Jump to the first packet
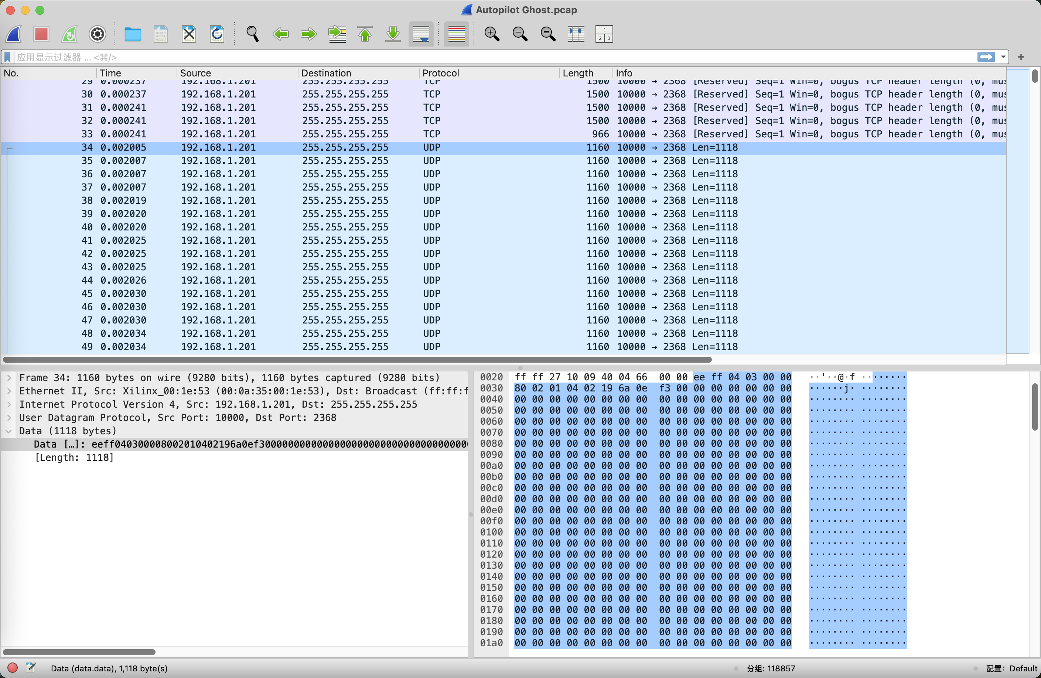Viewport: 1041px width, 678px height. 365,34
